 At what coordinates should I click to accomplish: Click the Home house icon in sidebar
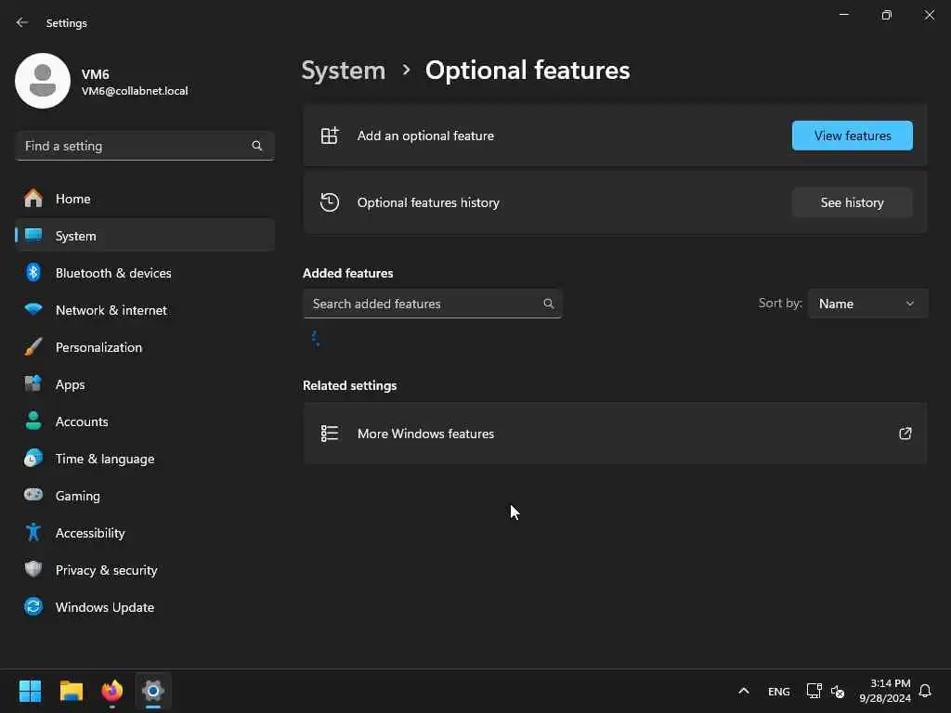[x=33, y=199]
